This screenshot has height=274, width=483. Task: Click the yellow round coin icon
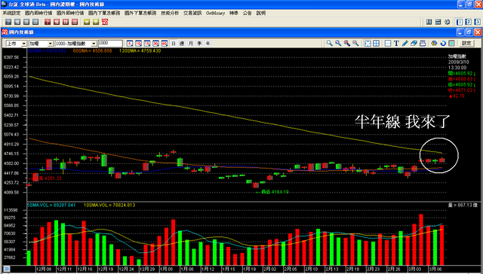(x=435, y=44)
